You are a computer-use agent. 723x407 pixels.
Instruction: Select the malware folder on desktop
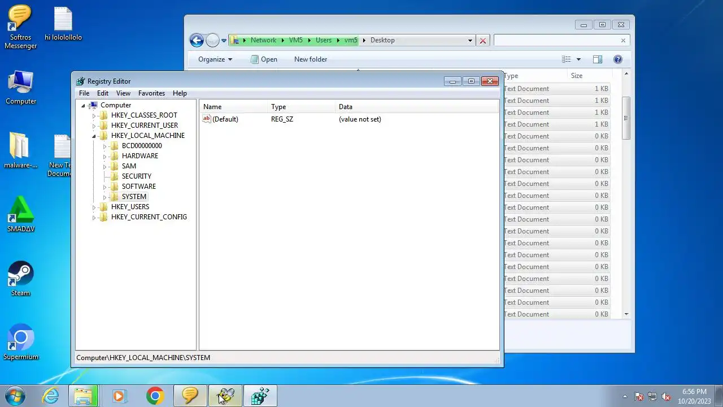(20, 151)
